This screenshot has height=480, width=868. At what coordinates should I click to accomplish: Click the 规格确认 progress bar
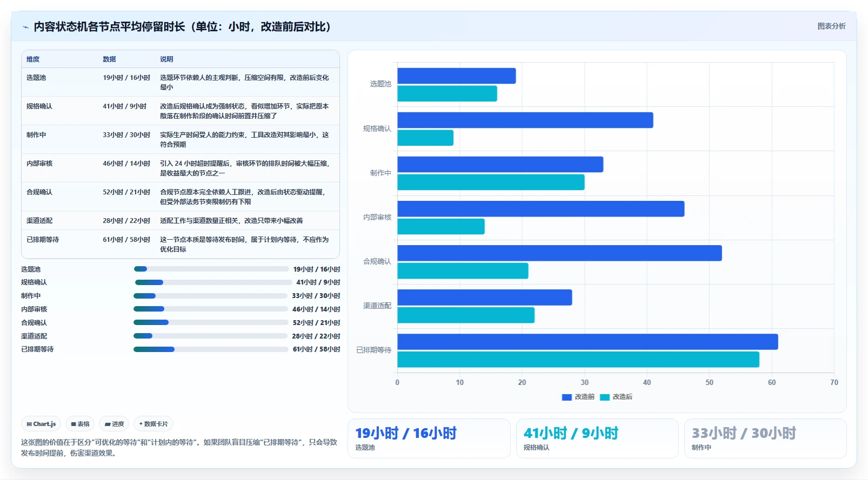(213, 282)
